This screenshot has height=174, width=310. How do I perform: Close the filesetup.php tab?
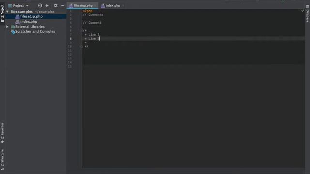pyautogui.click(x=95, y=6)
